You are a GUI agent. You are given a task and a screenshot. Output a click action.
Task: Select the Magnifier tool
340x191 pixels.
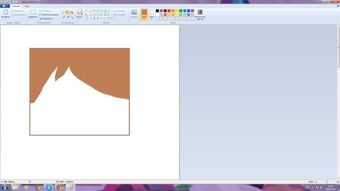pyautogui.click(x=72, y=17)
